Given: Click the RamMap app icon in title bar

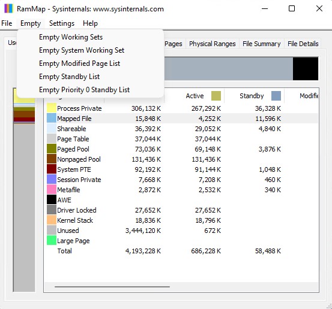Looking at the screenshot, I should [x=8, y=8].
